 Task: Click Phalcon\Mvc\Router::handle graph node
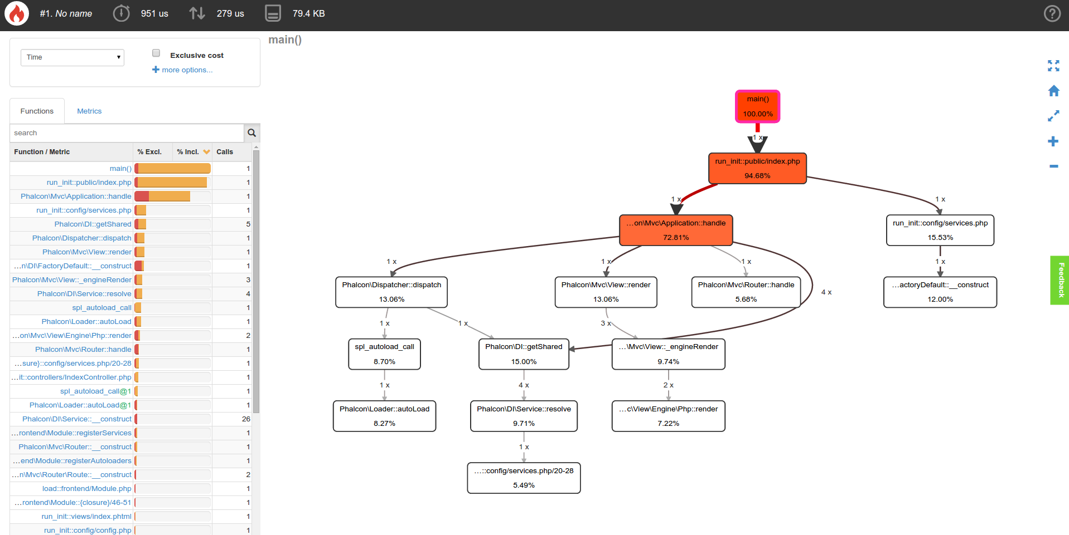[x=746, y=292]
